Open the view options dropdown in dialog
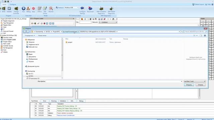214x120 pixels. click(197, 36)
